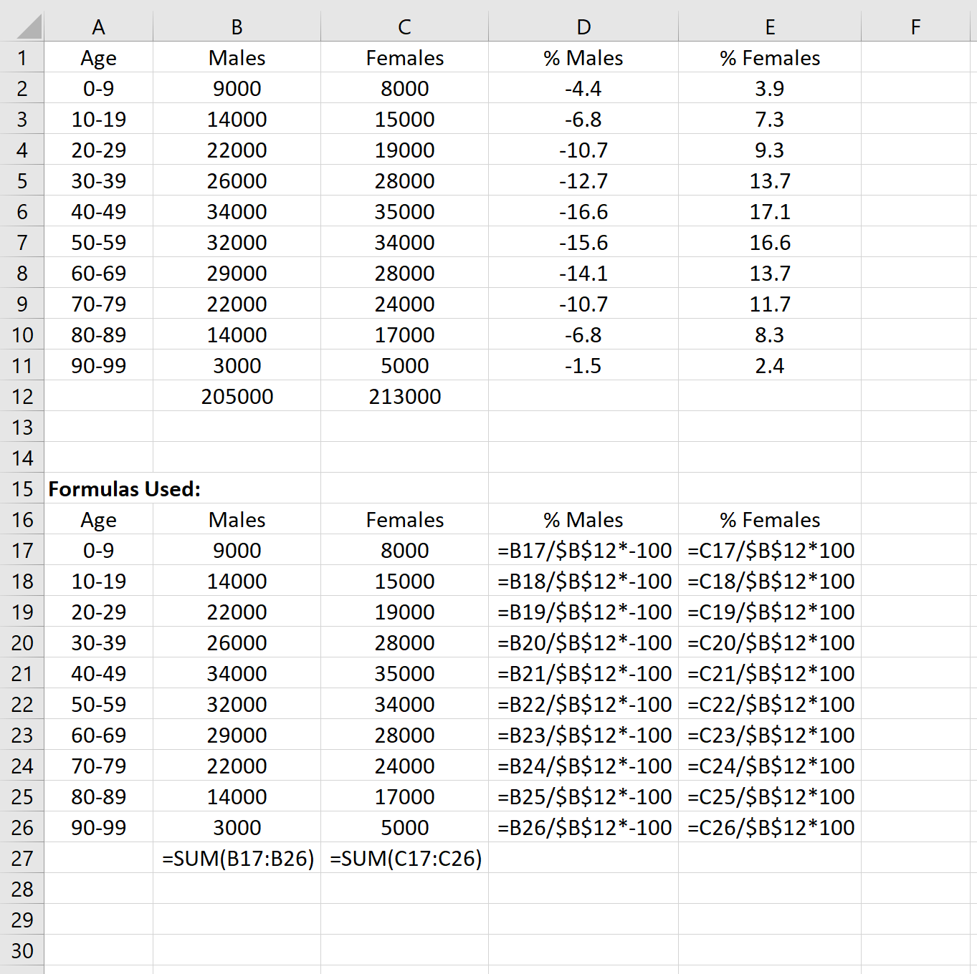This screenshot has height=974, width=977.
Task: Select entire column B header
Action: coord(237,26)
